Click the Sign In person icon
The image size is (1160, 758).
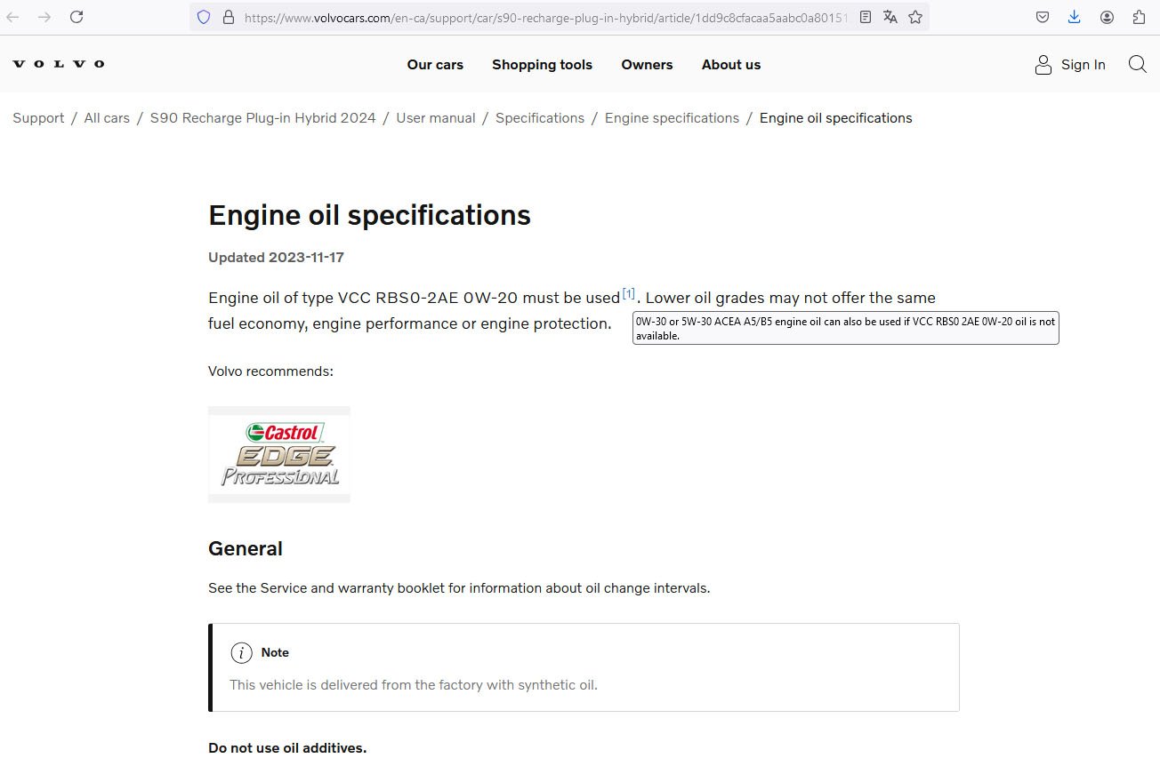pyautogui.click(x=1043, y=65)
